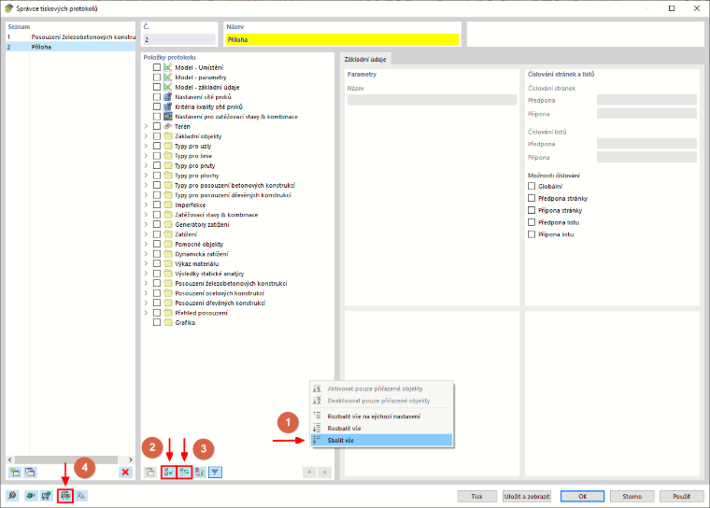This screenshot has height=508, width=710.
Task: Expand the Základní objekty node
Action: click(146, 136)
